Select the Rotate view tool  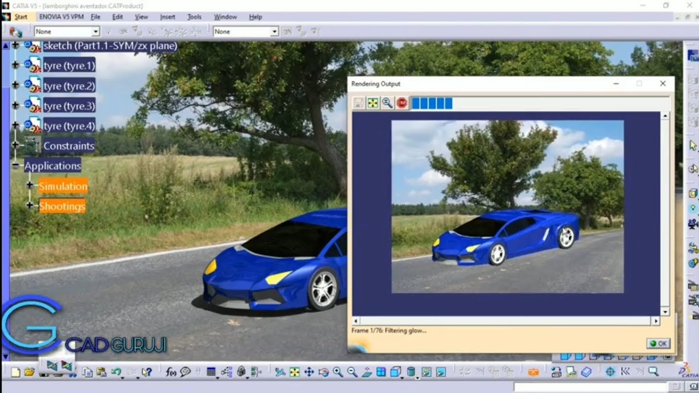click(x=323, y=372)
